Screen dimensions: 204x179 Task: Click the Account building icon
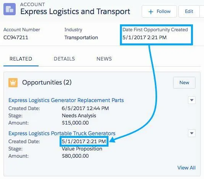coord(10,9)
